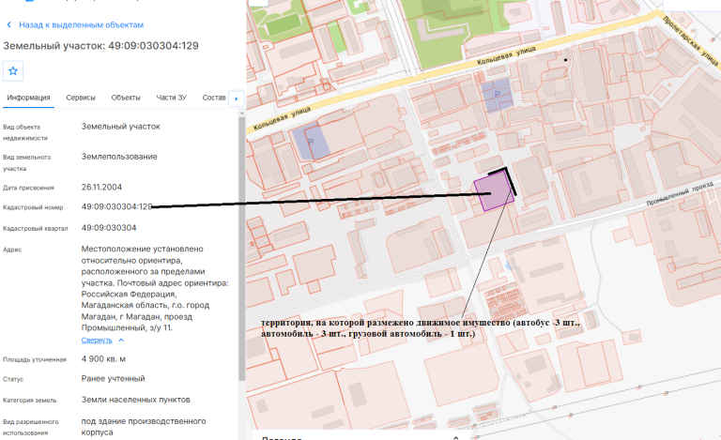Image resolution: width=721 pixels, height=440 pixels.
Task: Click cadastral number 49:09:030304:129 value
Action: coord(116,206)
